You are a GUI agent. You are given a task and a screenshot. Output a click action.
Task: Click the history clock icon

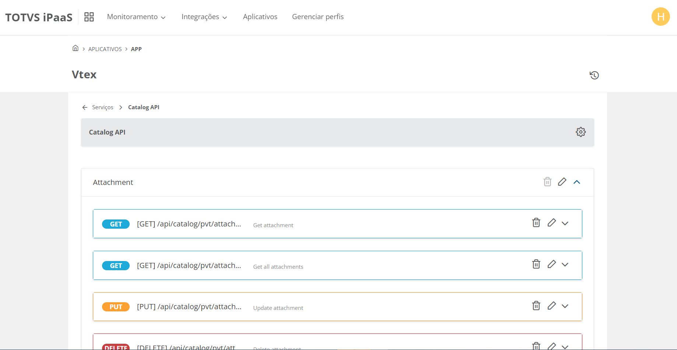coord(594,75)
